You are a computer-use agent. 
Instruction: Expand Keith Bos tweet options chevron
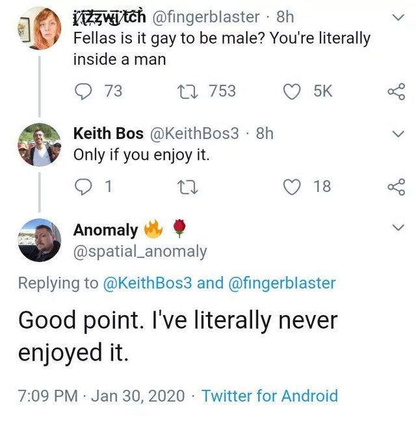(x=399, y=133)
